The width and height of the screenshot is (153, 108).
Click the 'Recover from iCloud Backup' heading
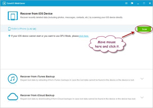[x=37, y=95]
